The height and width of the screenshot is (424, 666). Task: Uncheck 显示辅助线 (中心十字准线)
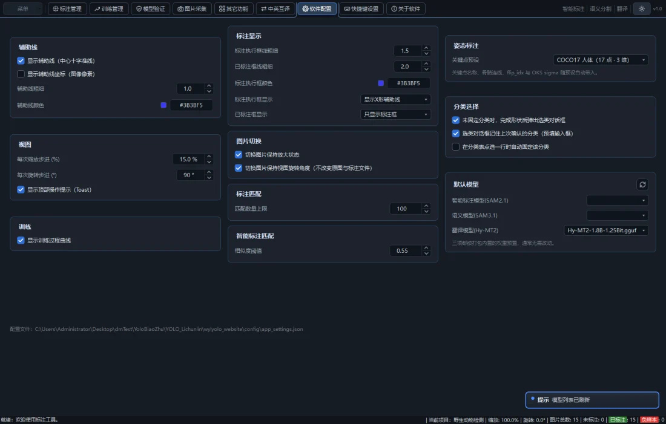click(21, 60)
